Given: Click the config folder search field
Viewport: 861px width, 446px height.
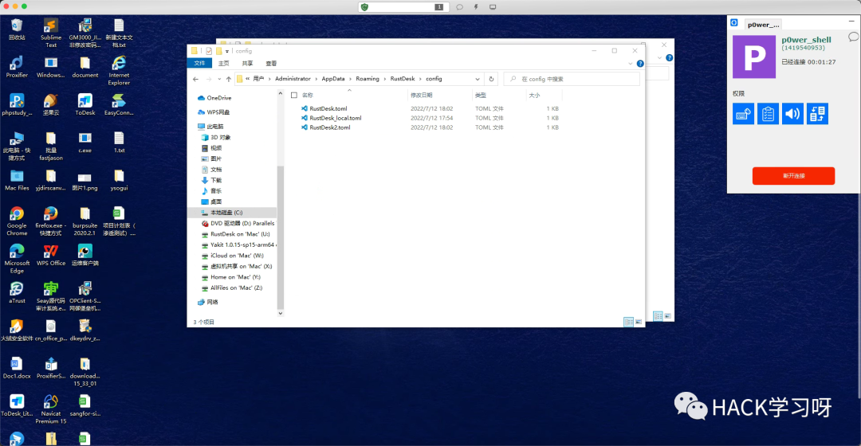Looking at the screenshot, I should click(572, 79).
